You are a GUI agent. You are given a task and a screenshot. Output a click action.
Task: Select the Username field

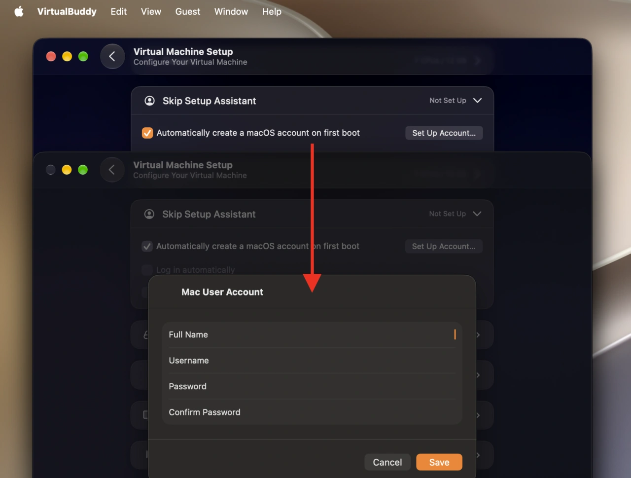pos(312,361)
